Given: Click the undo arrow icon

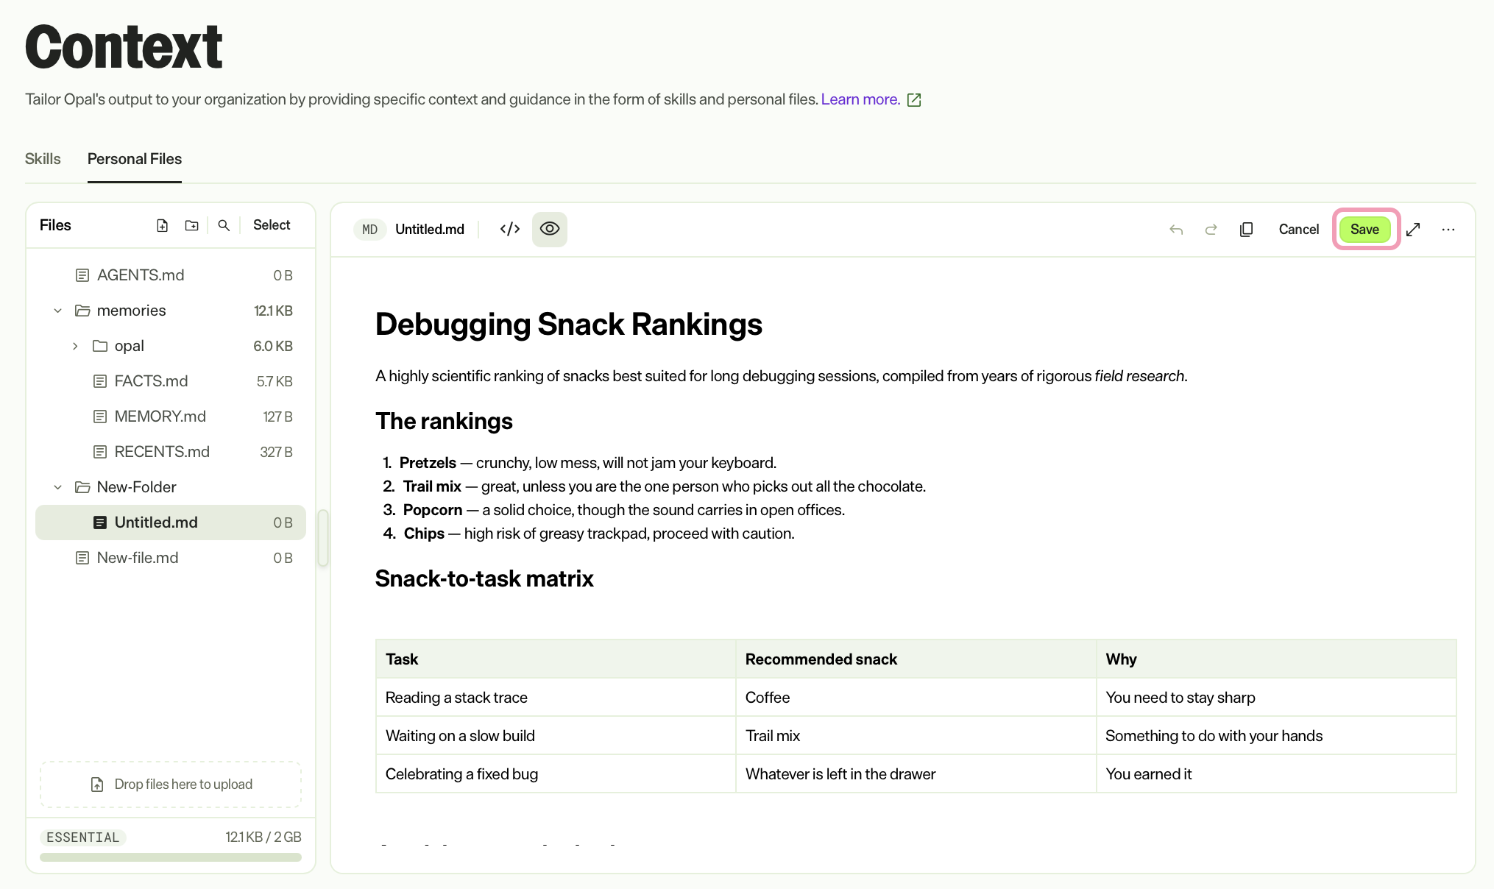Looking at the screenshot, I should tap(1176, 230).
